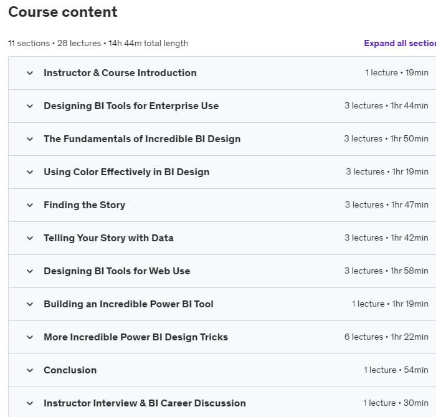The height and width of the screenshot is (417, 436).
Task: Open the Conclusion section title
Action: click(x=70, y=370)
